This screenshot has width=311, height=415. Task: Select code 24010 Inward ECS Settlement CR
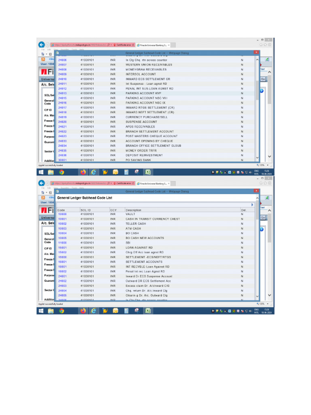[62, 79]
